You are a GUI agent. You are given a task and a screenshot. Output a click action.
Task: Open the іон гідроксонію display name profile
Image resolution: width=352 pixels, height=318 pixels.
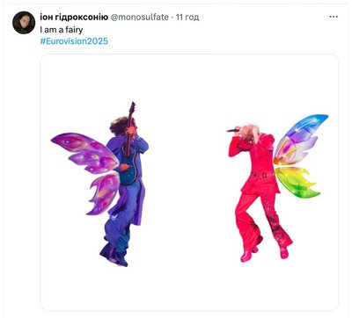74,17
